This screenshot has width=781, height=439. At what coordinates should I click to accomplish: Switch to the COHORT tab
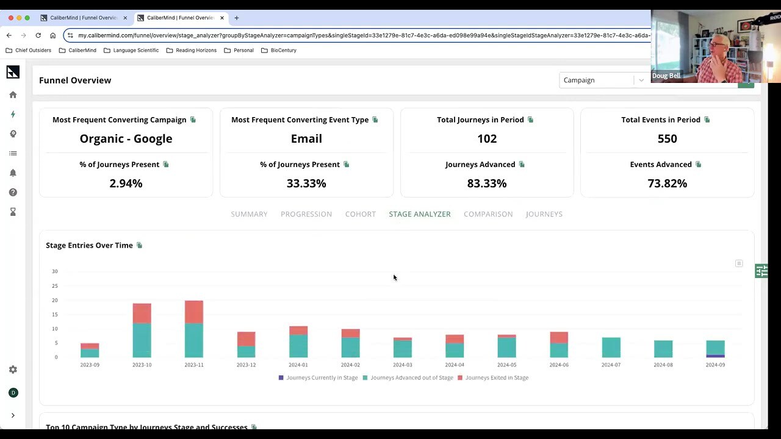(x=360, y=214)
